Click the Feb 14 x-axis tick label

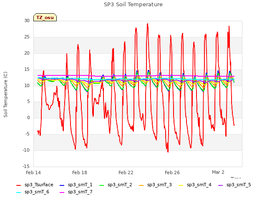(33, 172)
